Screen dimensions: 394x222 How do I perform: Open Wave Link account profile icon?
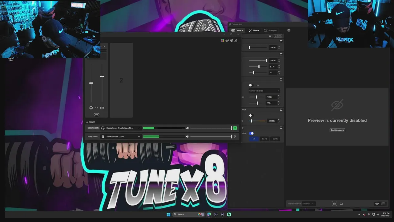236,40
